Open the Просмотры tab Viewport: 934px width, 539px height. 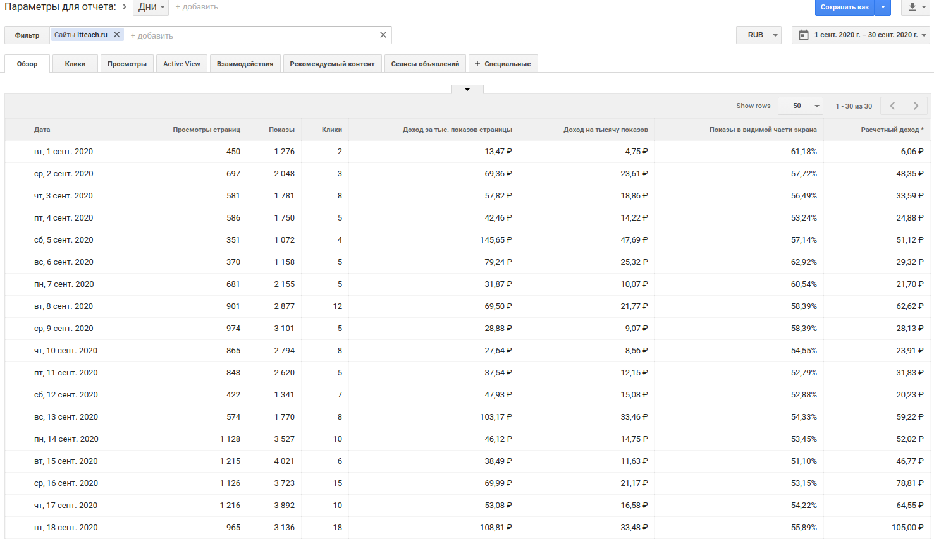(127, 64)
